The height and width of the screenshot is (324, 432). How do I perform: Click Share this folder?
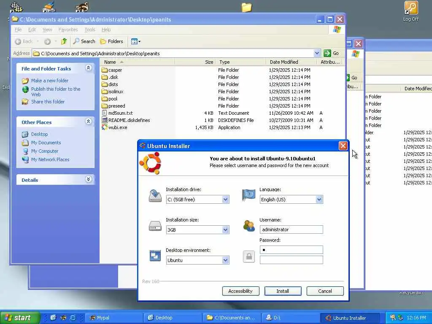click(48, 102)
